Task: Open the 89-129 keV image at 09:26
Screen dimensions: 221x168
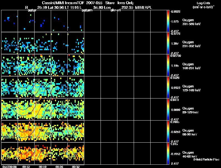Action: [59, 109]
